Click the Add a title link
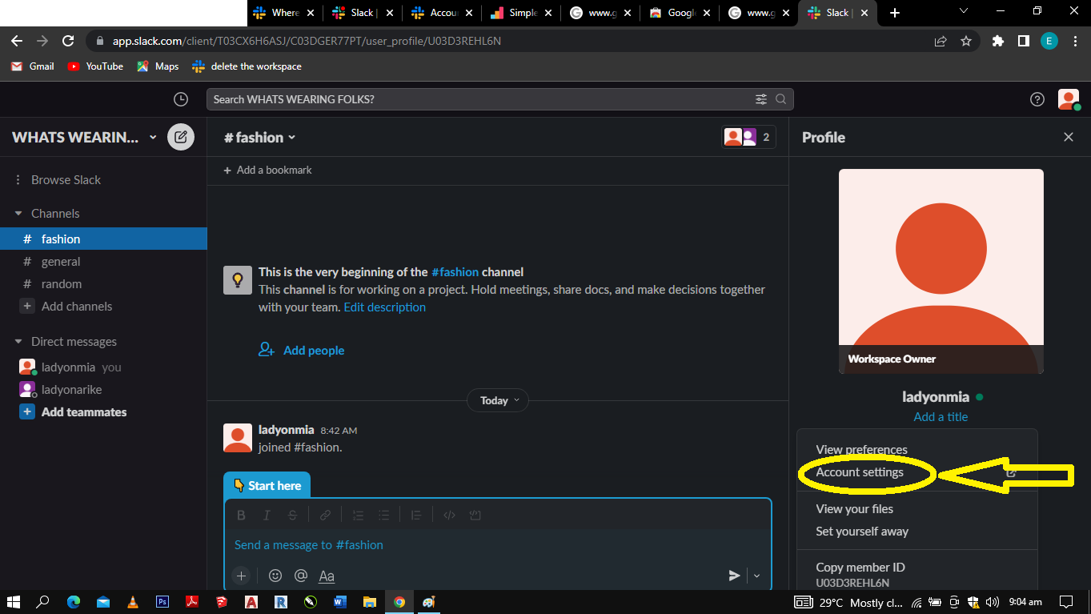Screen dimensions: 1091x614 [x=941, y=417]
